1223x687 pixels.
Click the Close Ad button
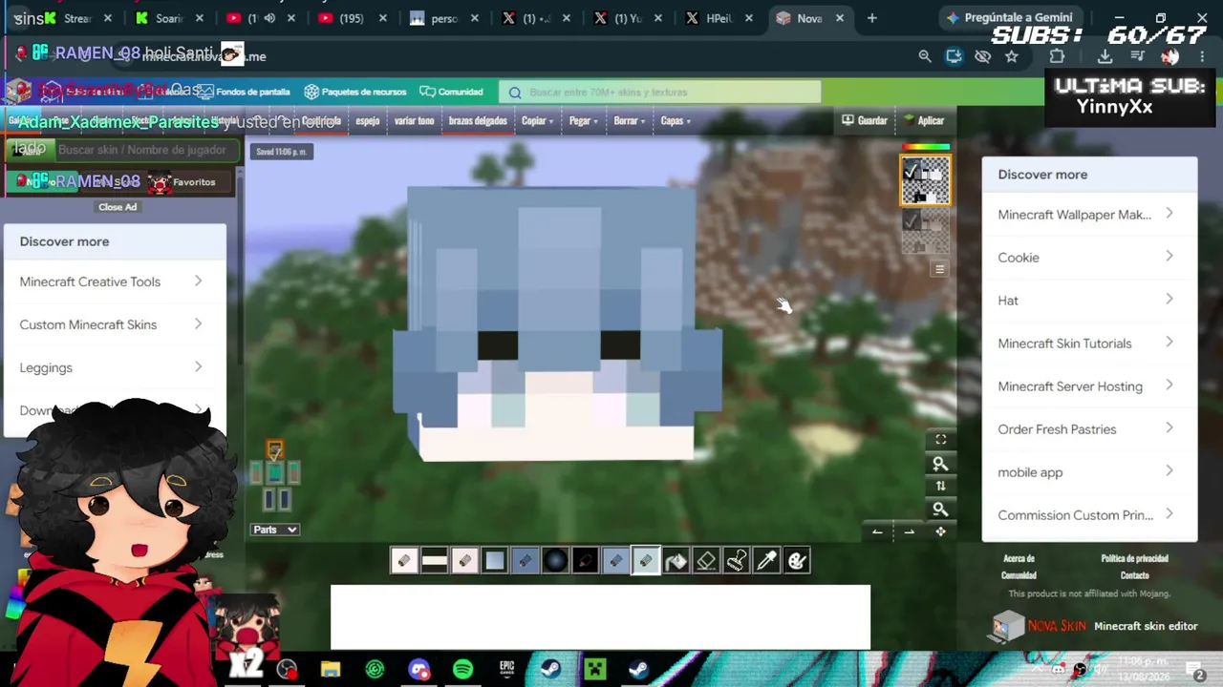coord(118,207)
